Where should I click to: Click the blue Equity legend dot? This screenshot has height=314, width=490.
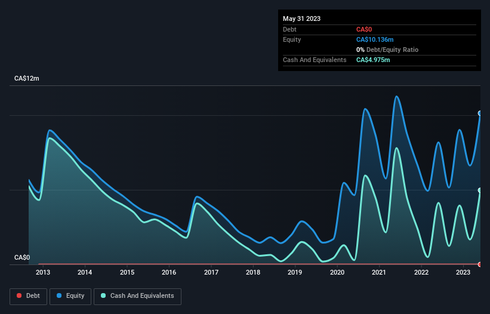coord(59,295)
